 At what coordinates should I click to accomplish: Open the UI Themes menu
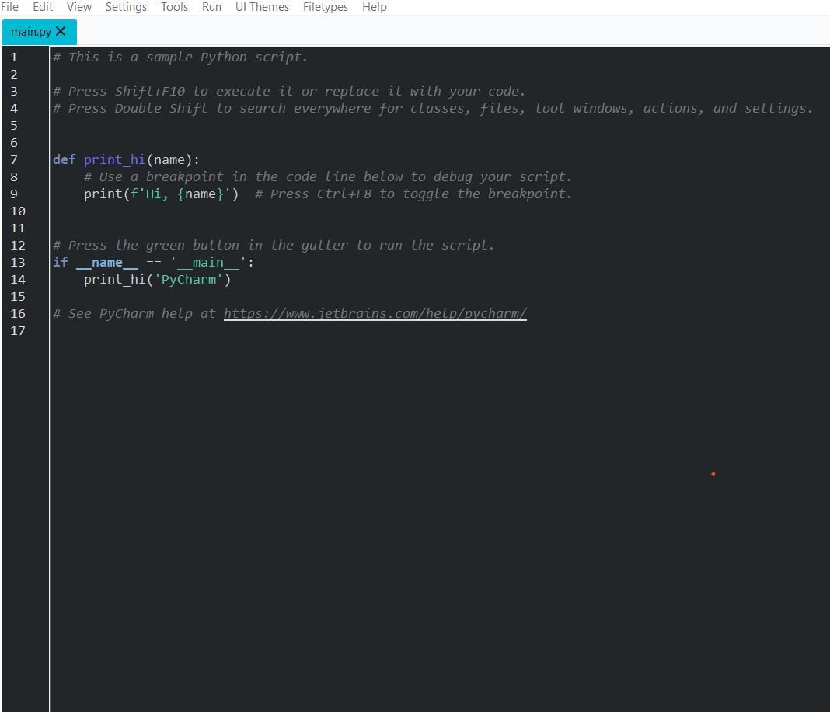click(x=262, y=7)
